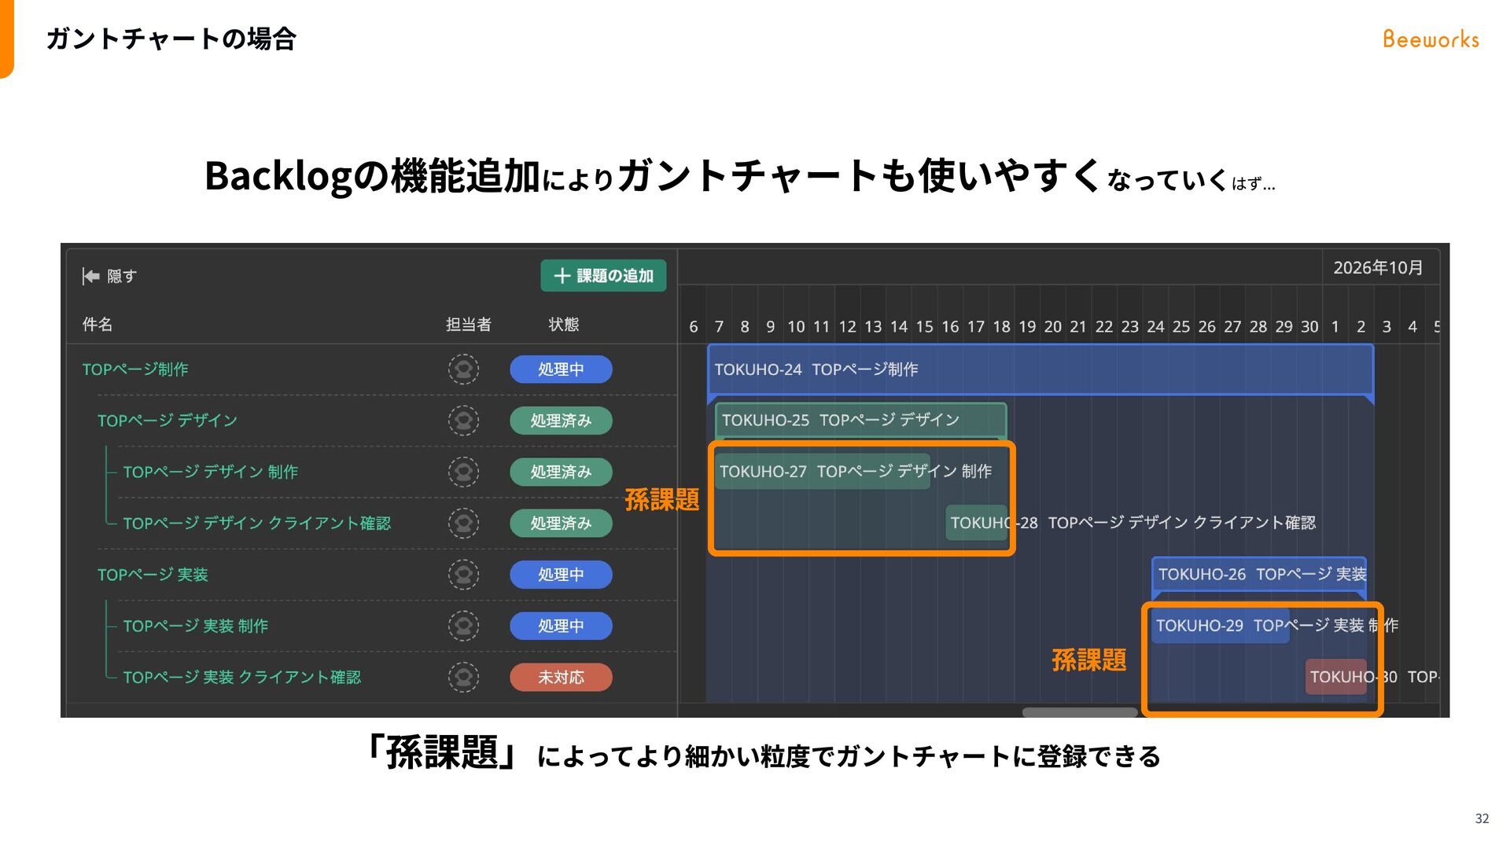Click the TOKUHO-24 gantt bar

pyautogui.click(x=1040, y=369)
